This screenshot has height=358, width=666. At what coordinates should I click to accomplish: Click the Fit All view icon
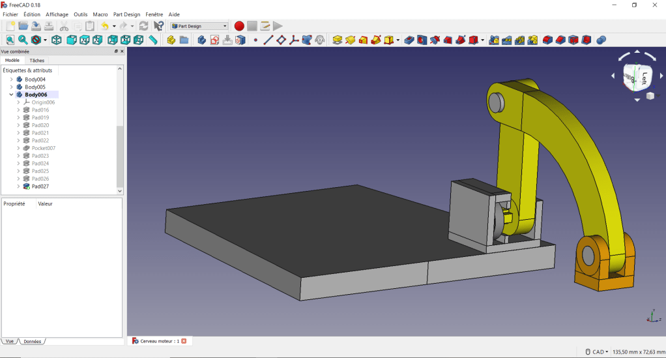10,40
